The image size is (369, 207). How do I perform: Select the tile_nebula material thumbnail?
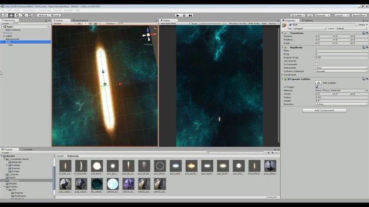[x=97, y=184]
